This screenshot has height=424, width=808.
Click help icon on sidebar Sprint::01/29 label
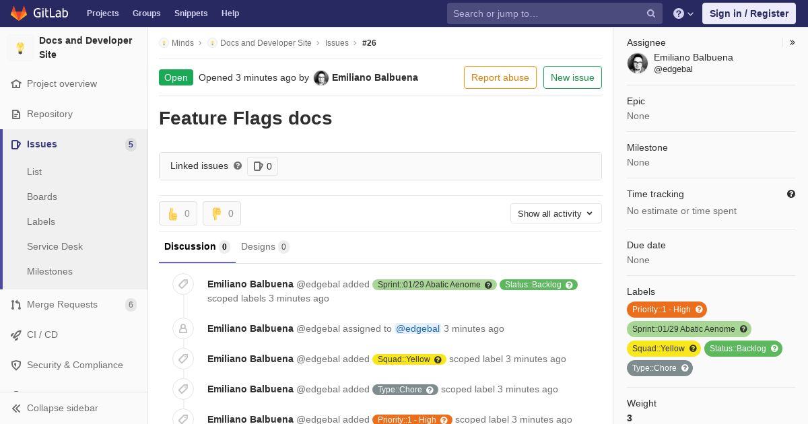coord(743,329)
